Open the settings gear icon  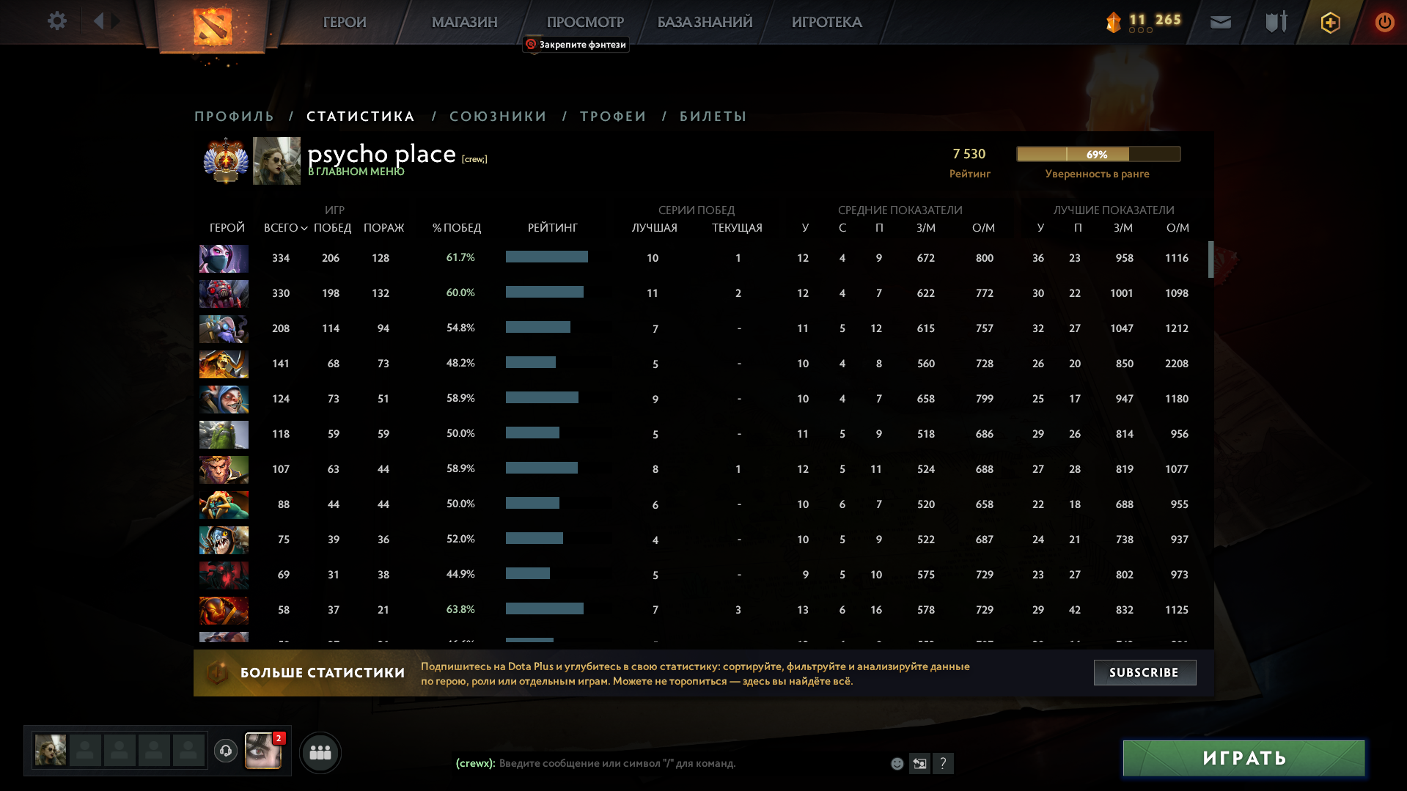click(x=57, y=21)
